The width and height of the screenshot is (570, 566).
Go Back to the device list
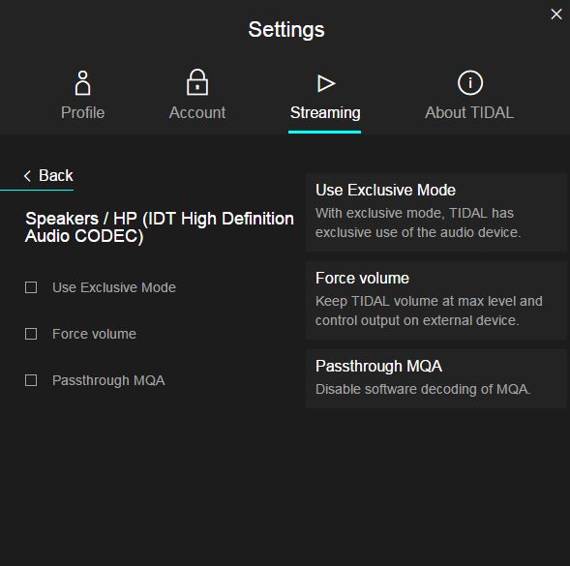coord(48,176)
